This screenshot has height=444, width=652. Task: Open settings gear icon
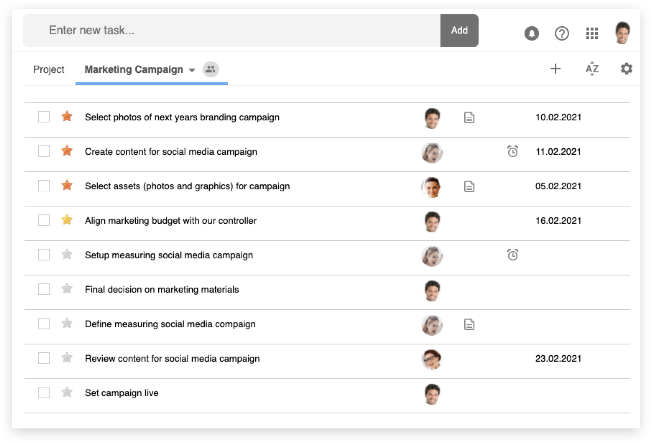(x=626, y=69)
